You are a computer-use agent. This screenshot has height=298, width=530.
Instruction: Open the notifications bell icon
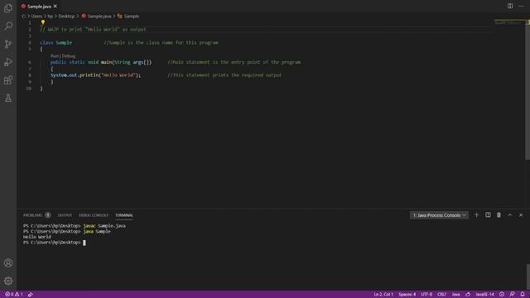523,295
